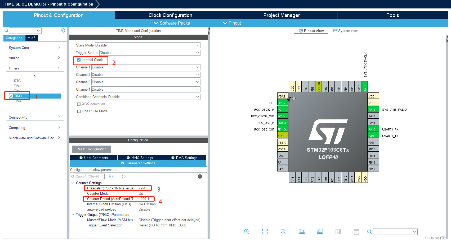Viewport: 451px width, 242px height.
Task: Click the fit-to-screen icon below chip
Action: pos(265,232)
